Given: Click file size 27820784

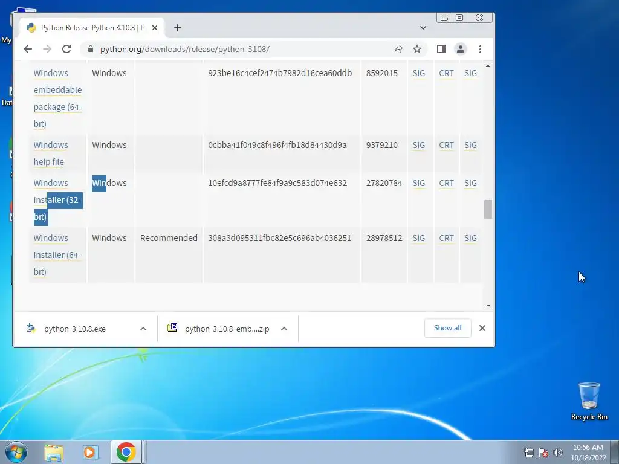Looking at the screenshot, I should pos(384,183).
